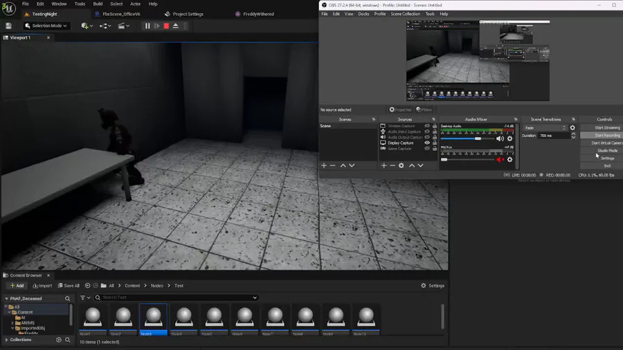The image size is (623, 350).
Task: Open the play options three-dot menu
Action: 185,26
